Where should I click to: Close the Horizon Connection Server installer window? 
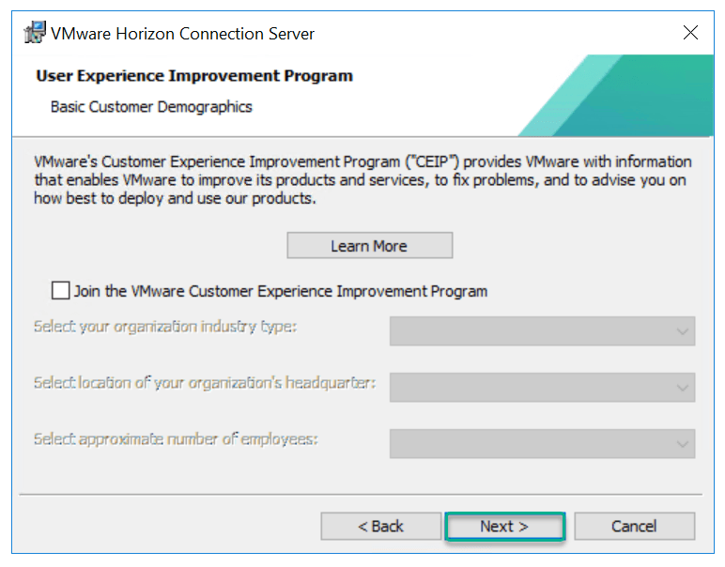tap(690, 33)
